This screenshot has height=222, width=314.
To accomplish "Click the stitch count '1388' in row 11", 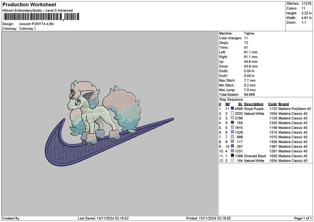I will [239, 156].
